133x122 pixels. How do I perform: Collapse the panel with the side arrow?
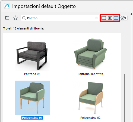[x=131, y=14]
